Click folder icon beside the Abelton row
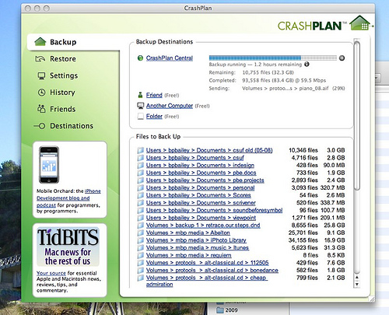389x315 pixels. [140, 233]
